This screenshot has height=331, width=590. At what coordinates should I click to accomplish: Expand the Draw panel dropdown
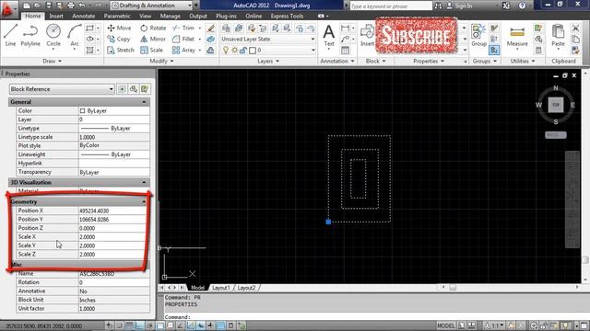point(52,62)
